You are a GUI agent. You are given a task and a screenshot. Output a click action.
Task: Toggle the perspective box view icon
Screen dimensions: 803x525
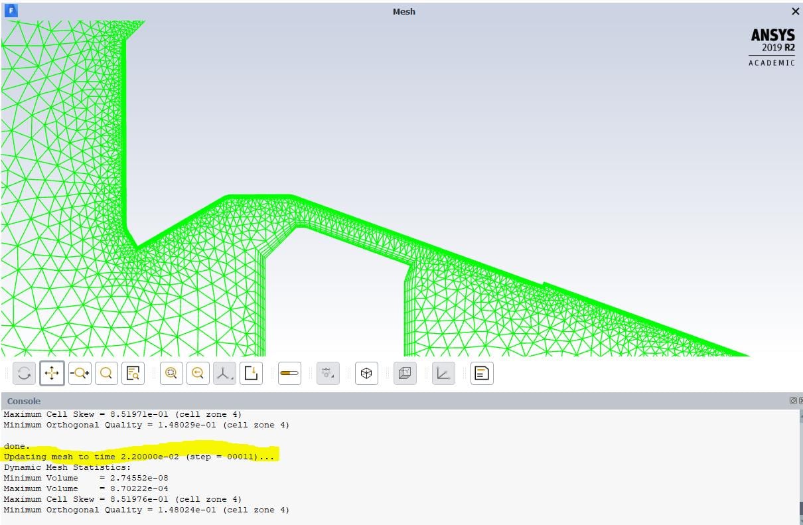coord(405,374)
